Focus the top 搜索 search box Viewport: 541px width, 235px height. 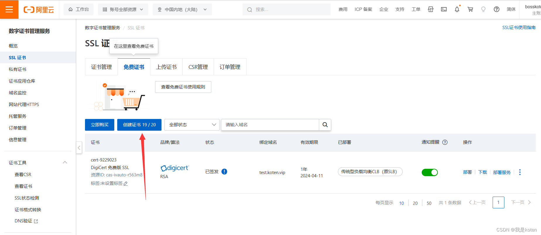coord(287,9)
